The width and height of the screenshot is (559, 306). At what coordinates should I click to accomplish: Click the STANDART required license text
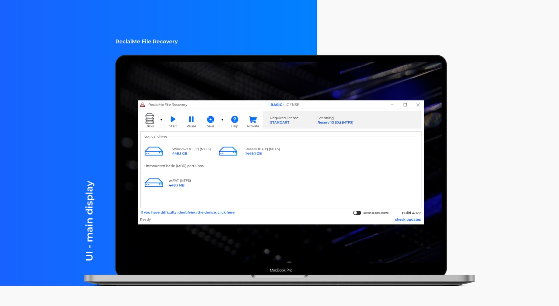pos(279,123)
